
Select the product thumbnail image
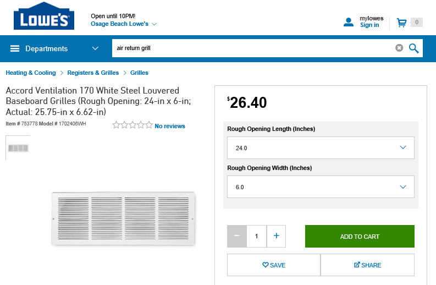(x=18, y=148)
